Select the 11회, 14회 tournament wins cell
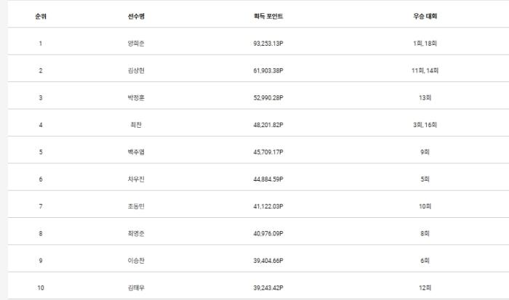This screenshot has height=300, width=509. 425,70
